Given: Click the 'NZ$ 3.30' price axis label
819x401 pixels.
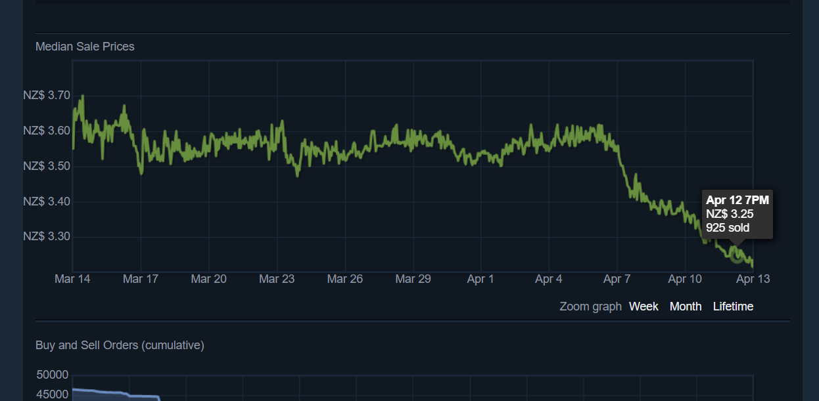Looking at the screenshot, I should (47, 236).
